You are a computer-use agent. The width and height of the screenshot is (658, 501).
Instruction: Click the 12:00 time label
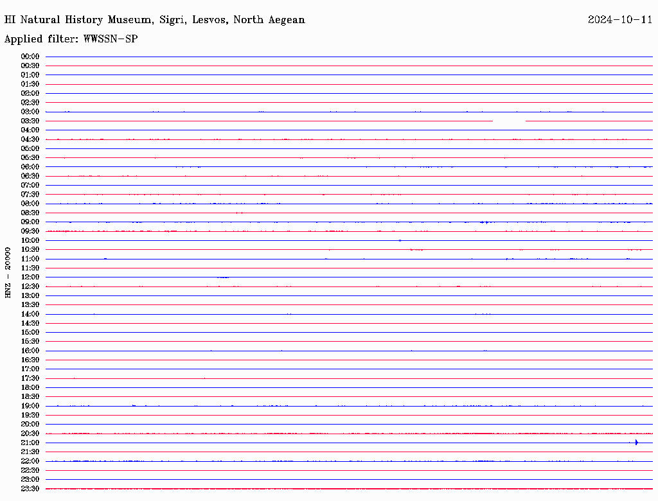point(30,277)
